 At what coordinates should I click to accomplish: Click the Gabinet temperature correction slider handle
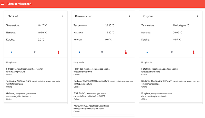[35, 52]
